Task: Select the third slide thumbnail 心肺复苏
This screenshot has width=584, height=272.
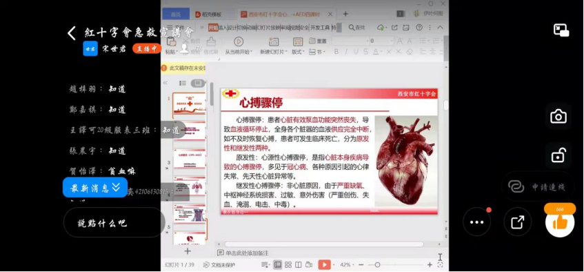Action: pos(189,159)
